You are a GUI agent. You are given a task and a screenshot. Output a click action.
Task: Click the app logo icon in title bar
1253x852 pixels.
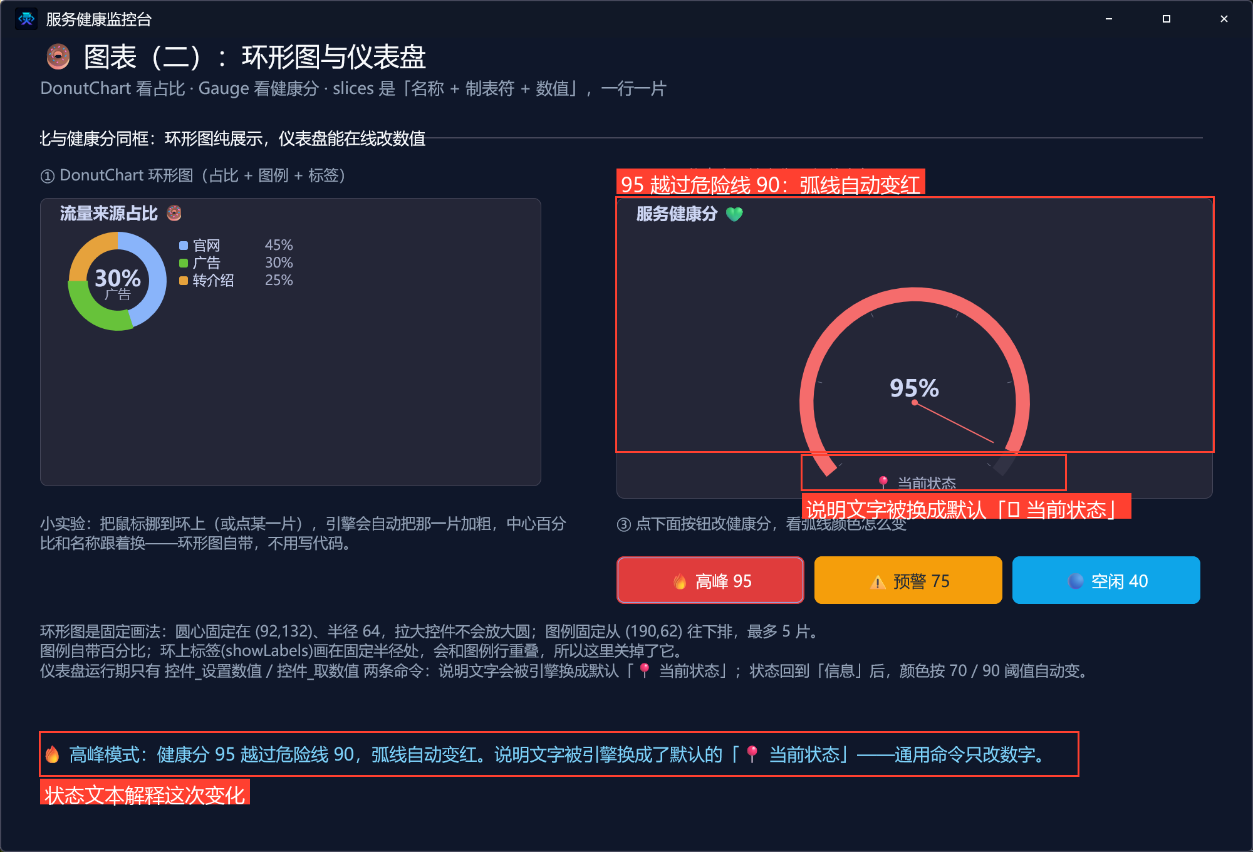point(26,19)
